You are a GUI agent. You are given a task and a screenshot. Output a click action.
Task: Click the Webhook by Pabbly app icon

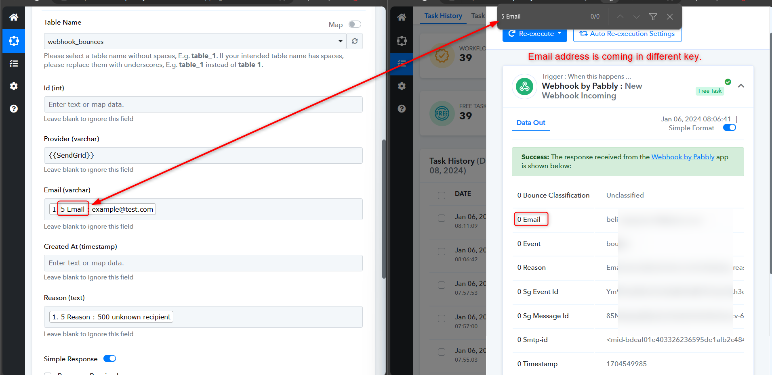(x=524, y=86)
